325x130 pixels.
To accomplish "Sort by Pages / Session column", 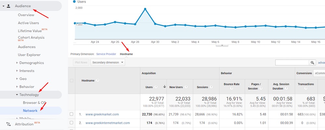I will point(254,86).
